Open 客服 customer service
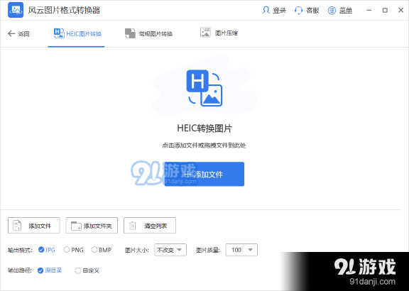Viewport: 409px width, 291px height. [312, 11]
